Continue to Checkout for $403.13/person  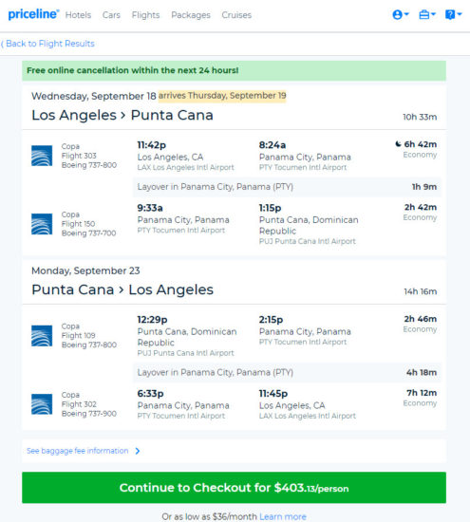tap(234, 488)
